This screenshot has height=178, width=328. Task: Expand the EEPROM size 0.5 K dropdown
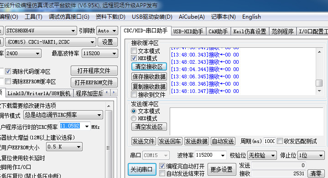pos(78,147)
